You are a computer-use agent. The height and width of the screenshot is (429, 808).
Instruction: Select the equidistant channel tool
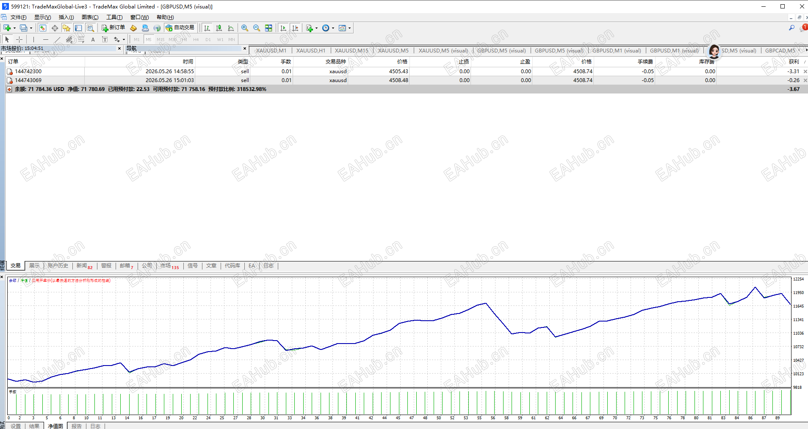tap(69, 39)
